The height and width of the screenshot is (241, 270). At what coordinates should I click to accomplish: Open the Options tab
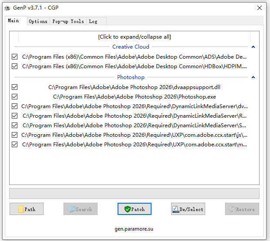coord(38,21)
